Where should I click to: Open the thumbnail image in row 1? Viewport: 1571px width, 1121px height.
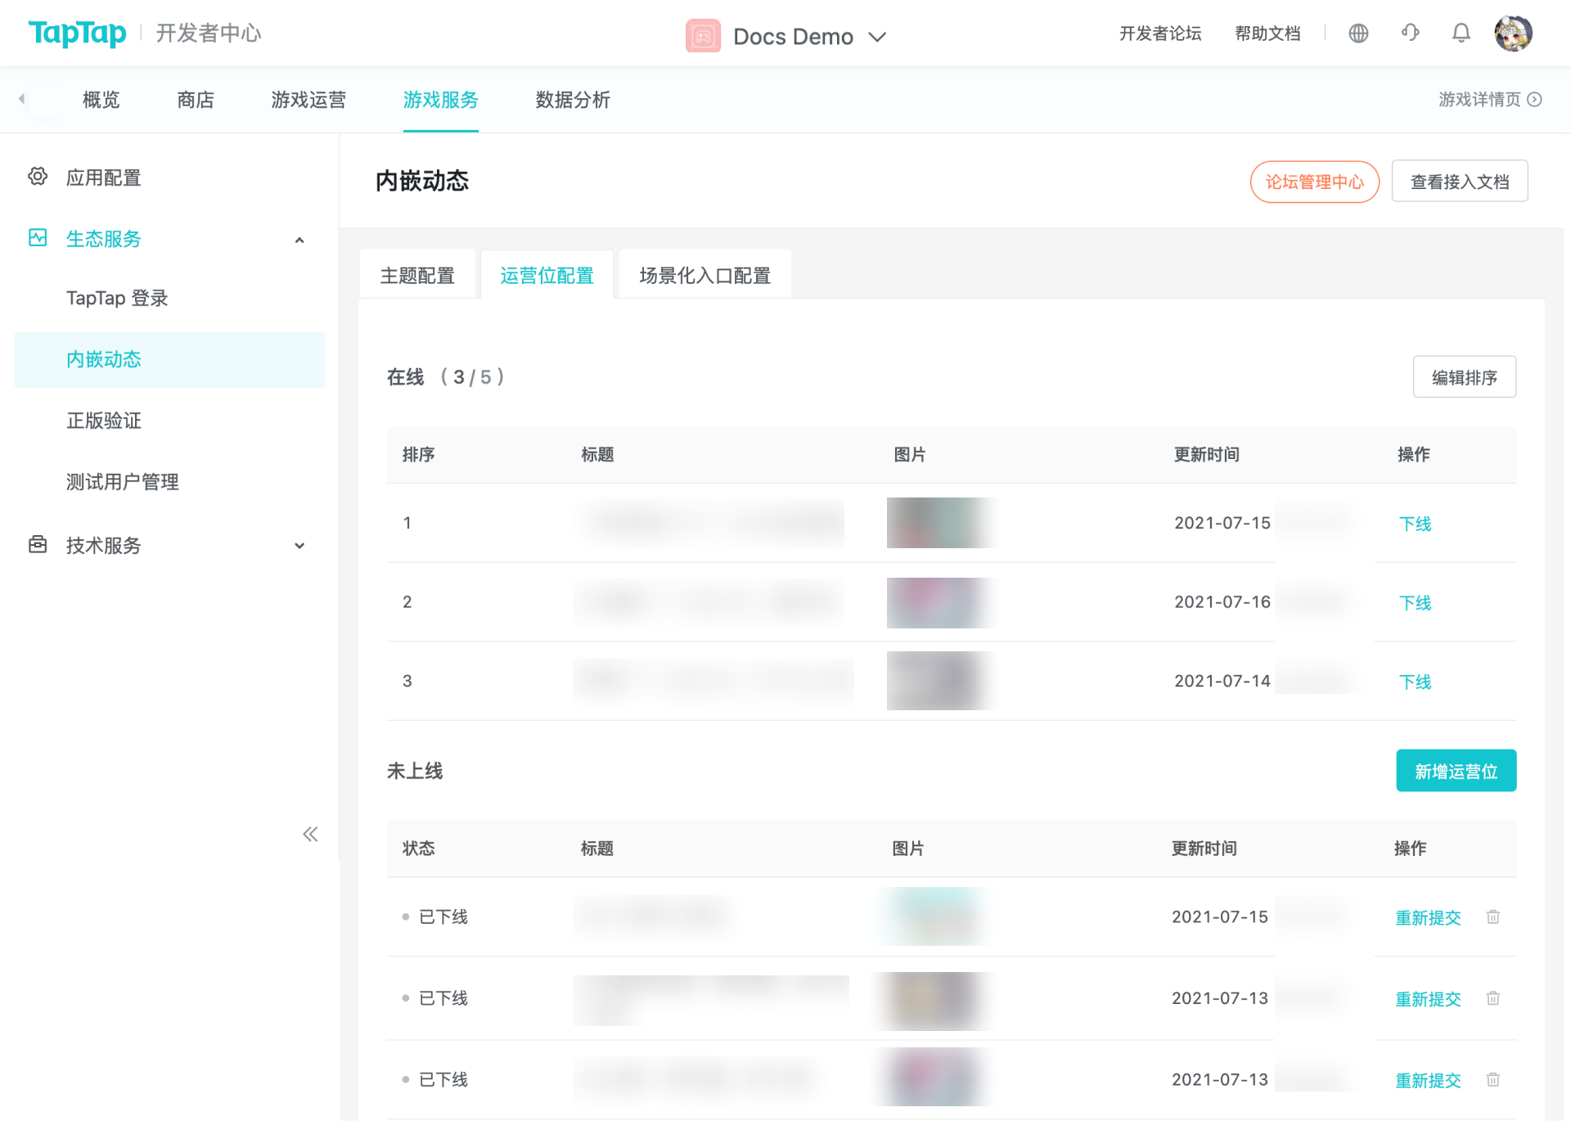click(939, 523)
